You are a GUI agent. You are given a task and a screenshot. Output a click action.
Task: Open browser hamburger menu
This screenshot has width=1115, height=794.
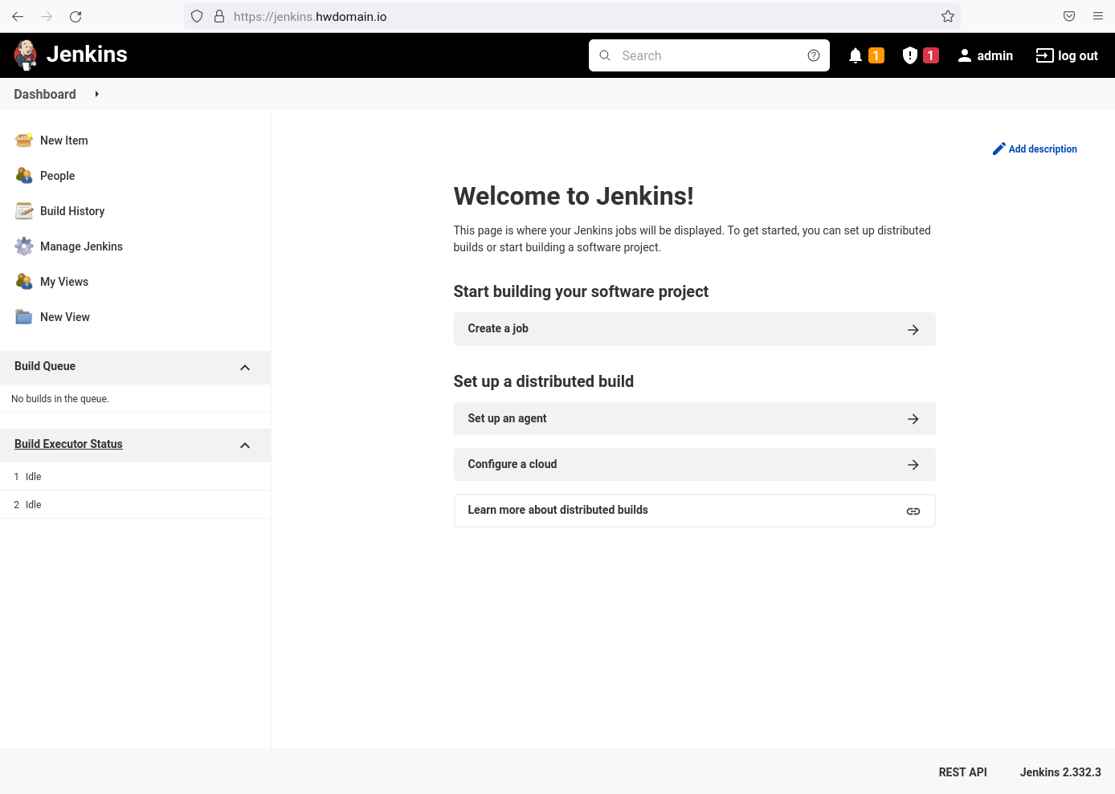1098,16
